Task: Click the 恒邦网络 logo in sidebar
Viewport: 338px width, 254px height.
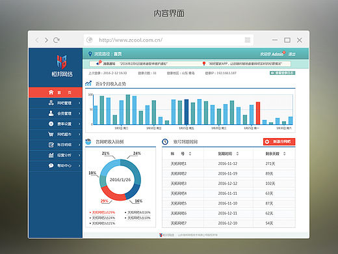Action: click(x=62, y=66)
